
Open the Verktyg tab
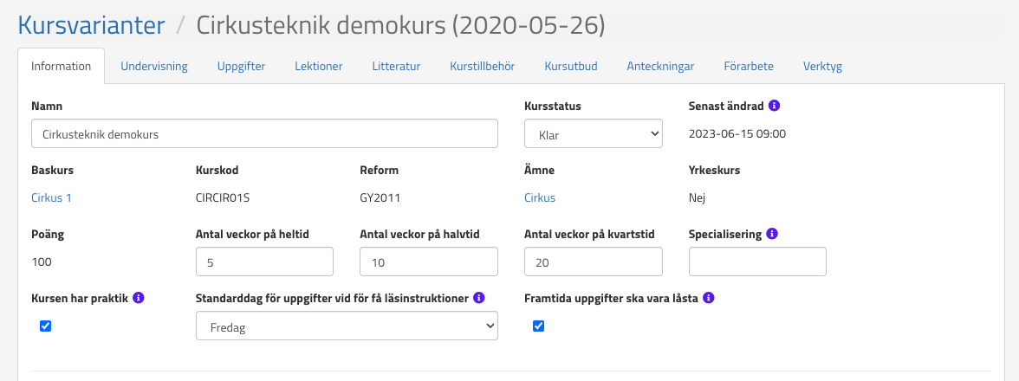[x=822, y=66]
